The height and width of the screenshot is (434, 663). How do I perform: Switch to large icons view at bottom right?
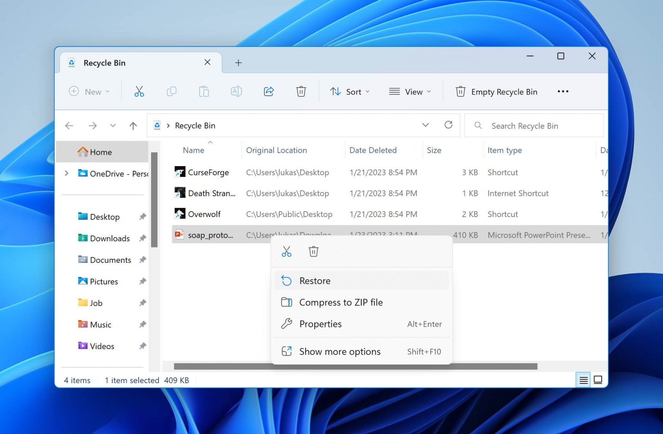point(598,380)
